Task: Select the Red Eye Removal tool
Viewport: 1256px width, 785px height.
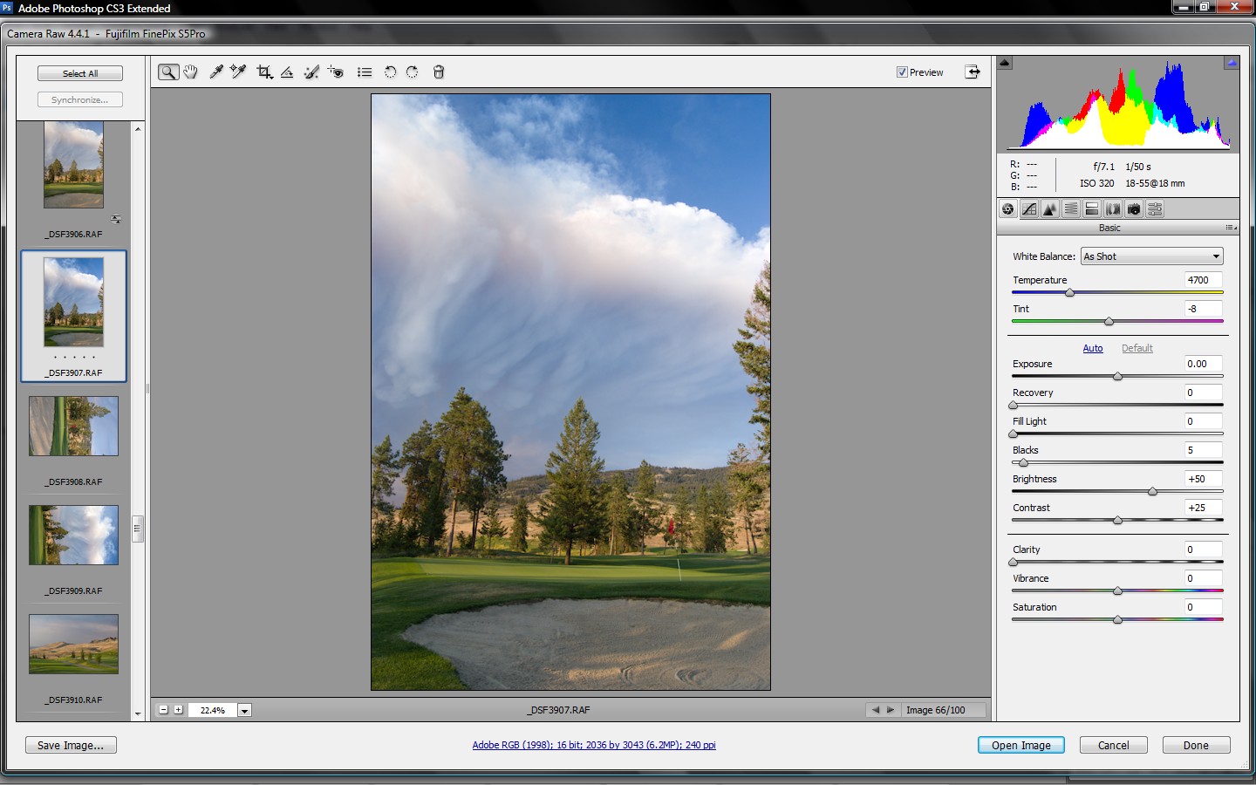Action: pyautogui.click(x=336, y=72)
